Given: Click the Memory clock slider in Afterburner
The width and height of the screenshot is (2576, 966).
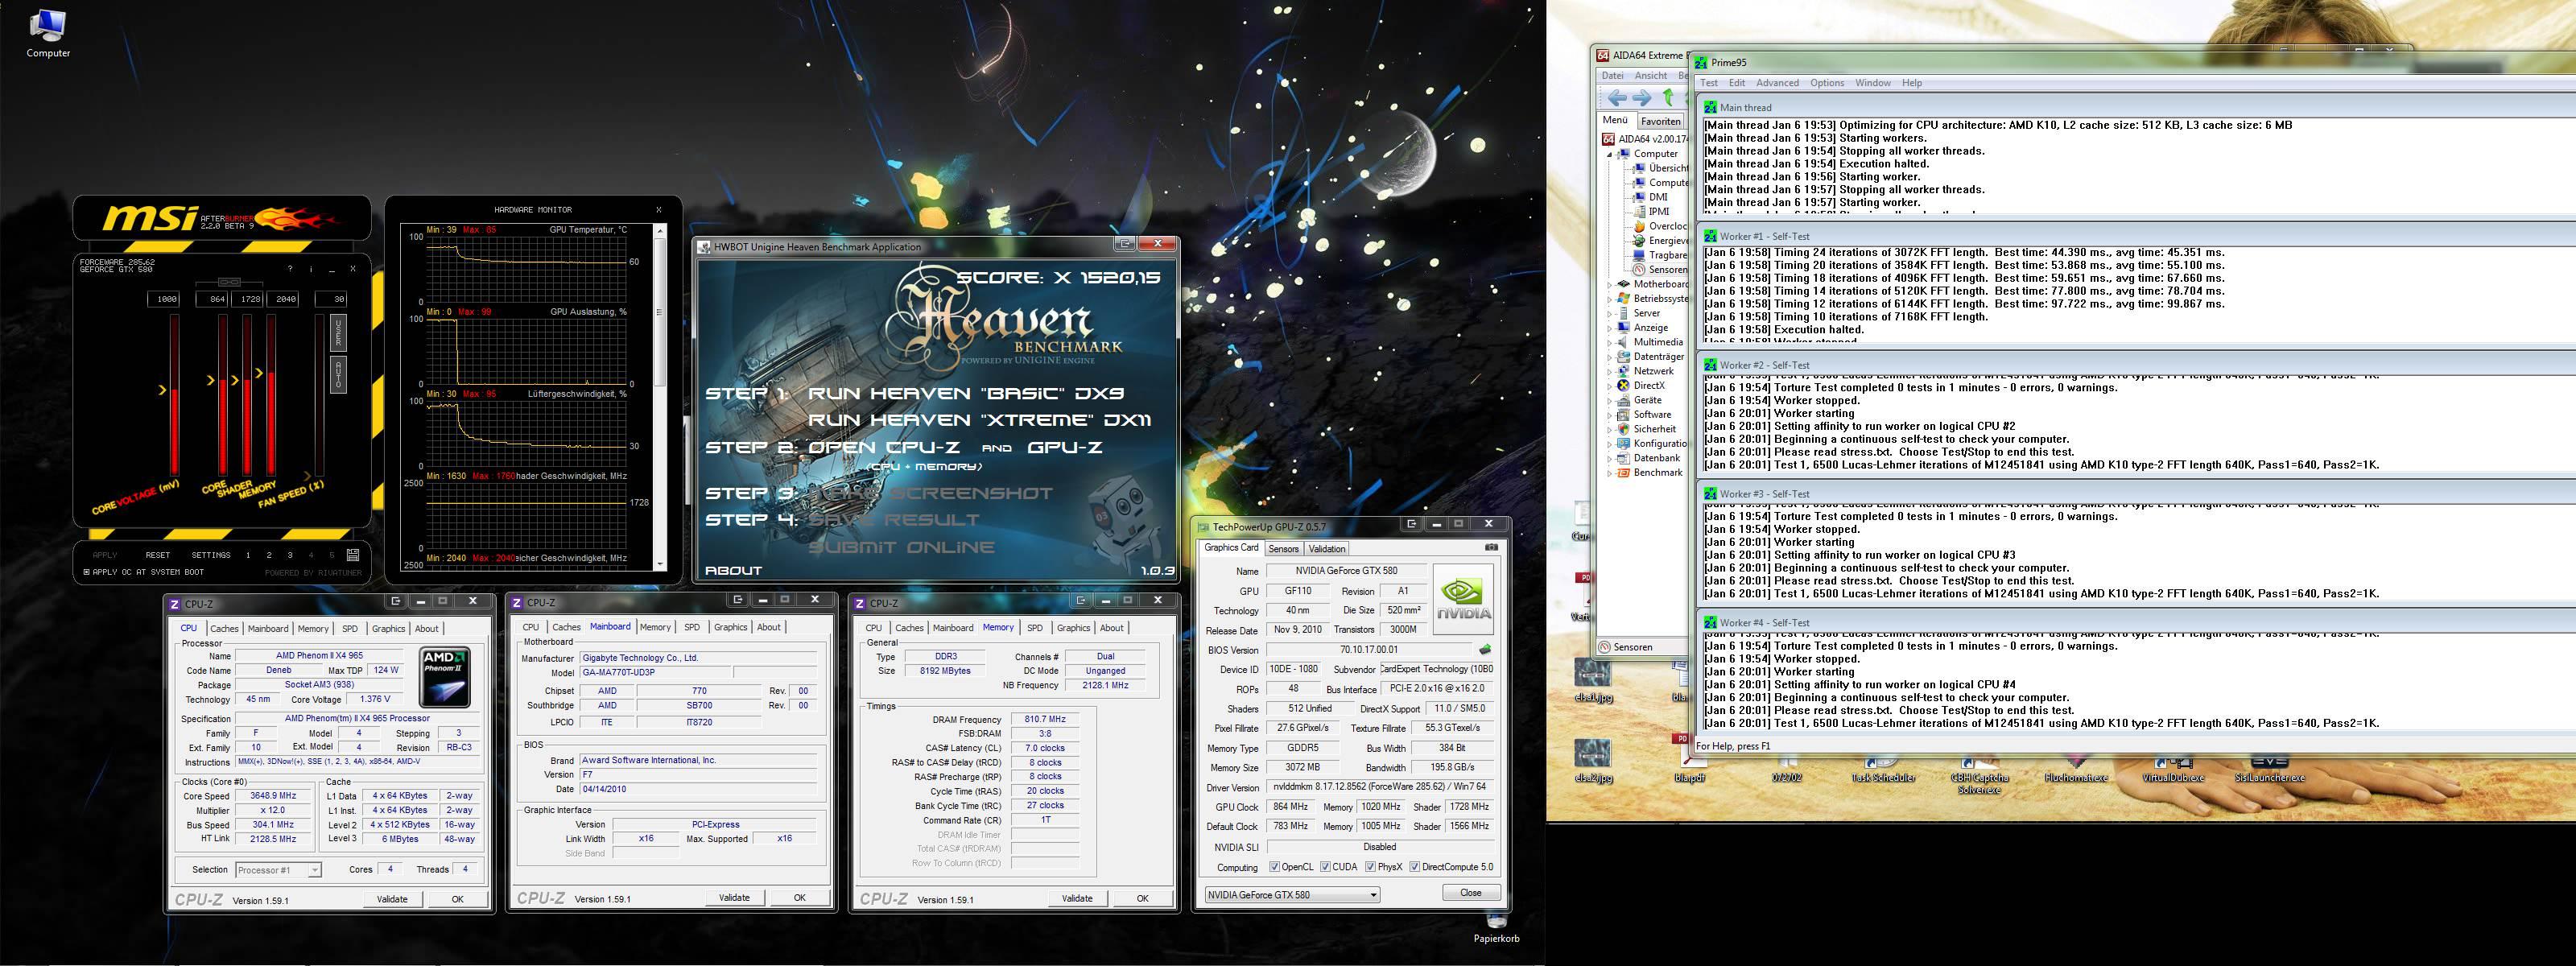Looking at the screenshot, I should [x=271, y=395].
